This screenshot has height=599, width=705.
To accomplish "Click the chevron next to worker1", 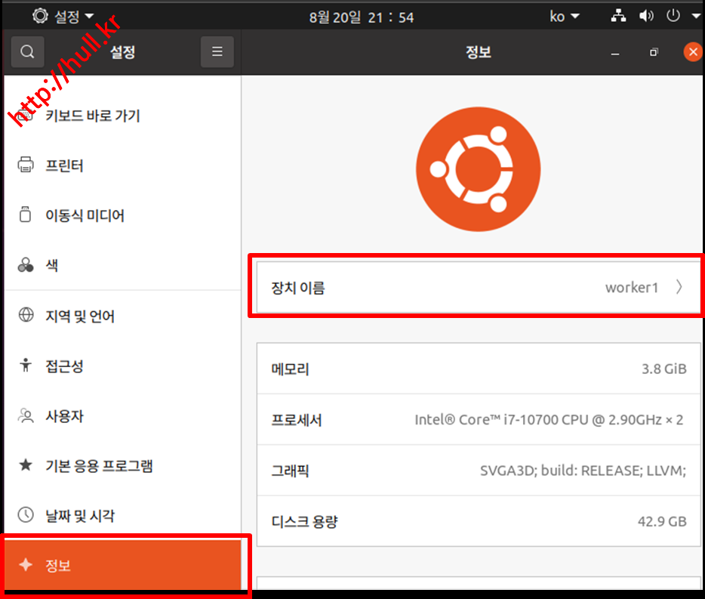I will tap(679, 287).
